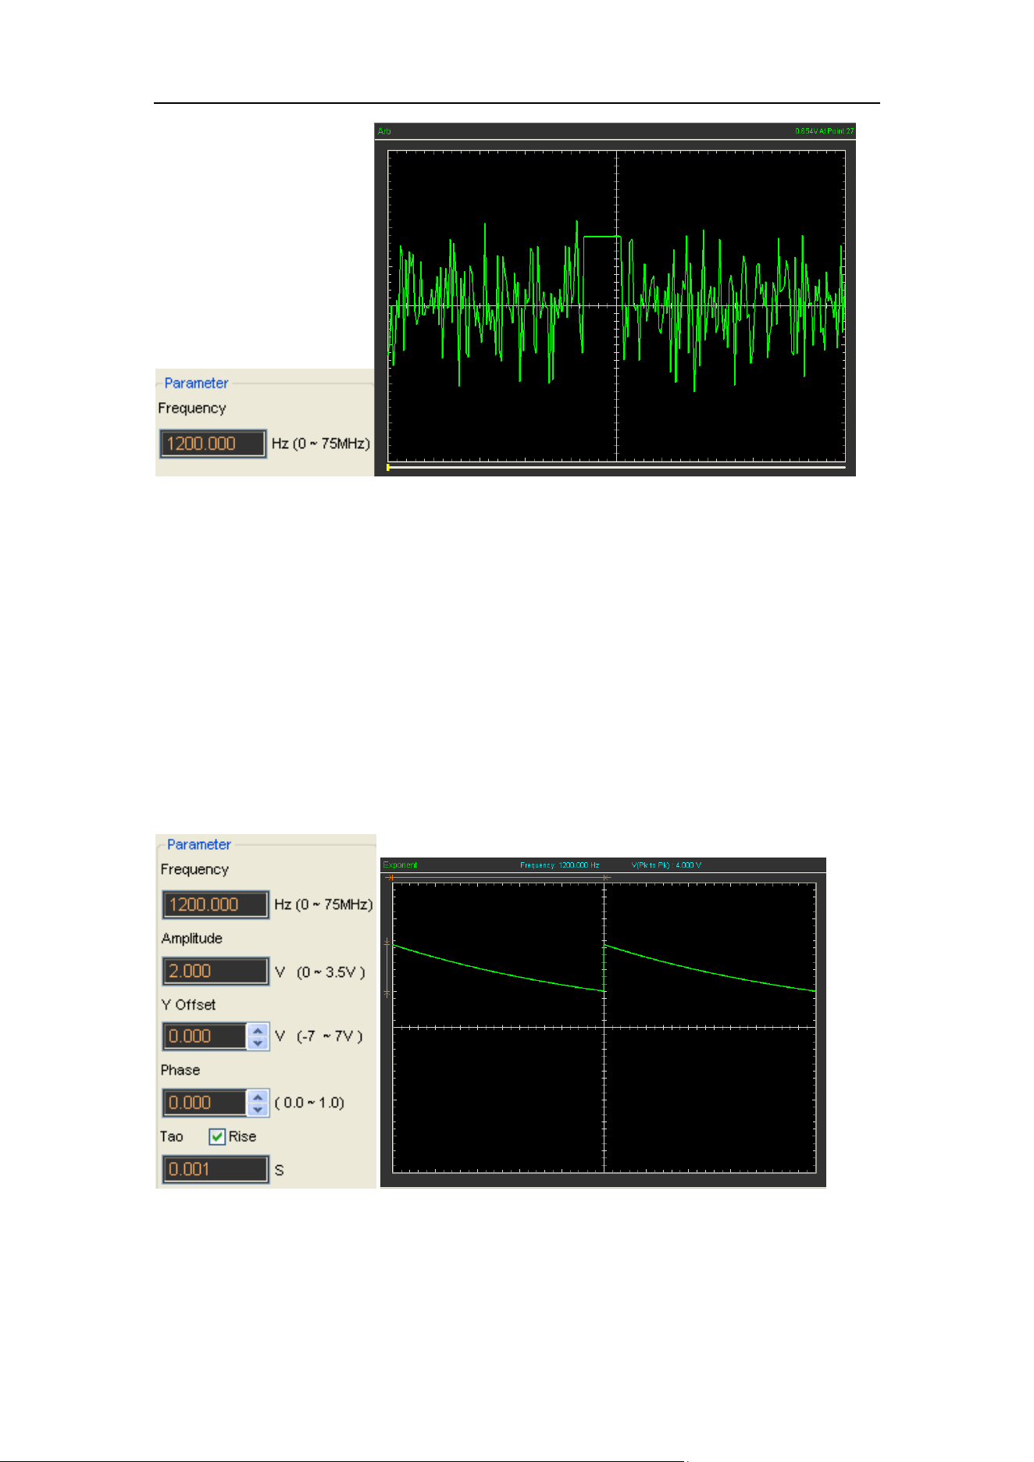
Task: Click the 'Phase' label
Action: click(x=180, y=1071)
